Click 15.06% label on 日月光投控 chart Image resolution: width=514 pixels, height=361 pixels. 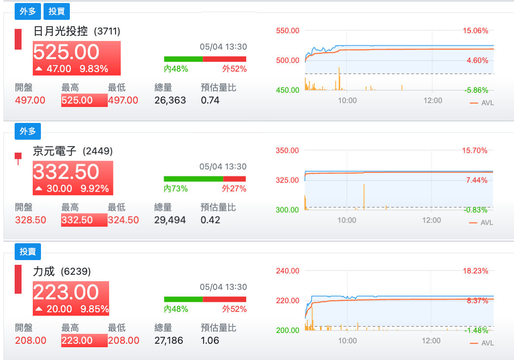[x=475, y=31]
